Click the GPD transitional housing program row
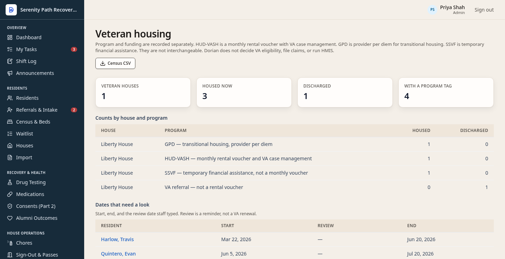The image size is (505, 259). click(295, 144)
